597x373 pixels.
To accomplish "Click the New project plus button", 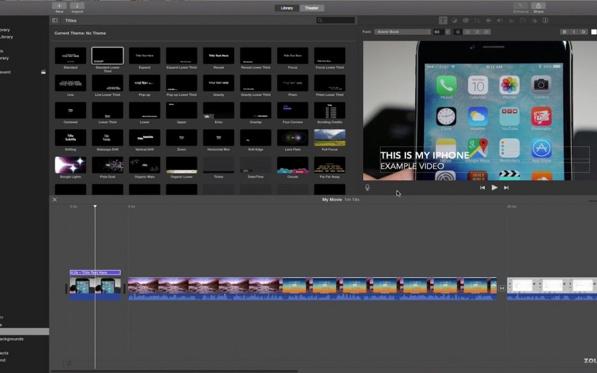I will click(x=59, y=6).
